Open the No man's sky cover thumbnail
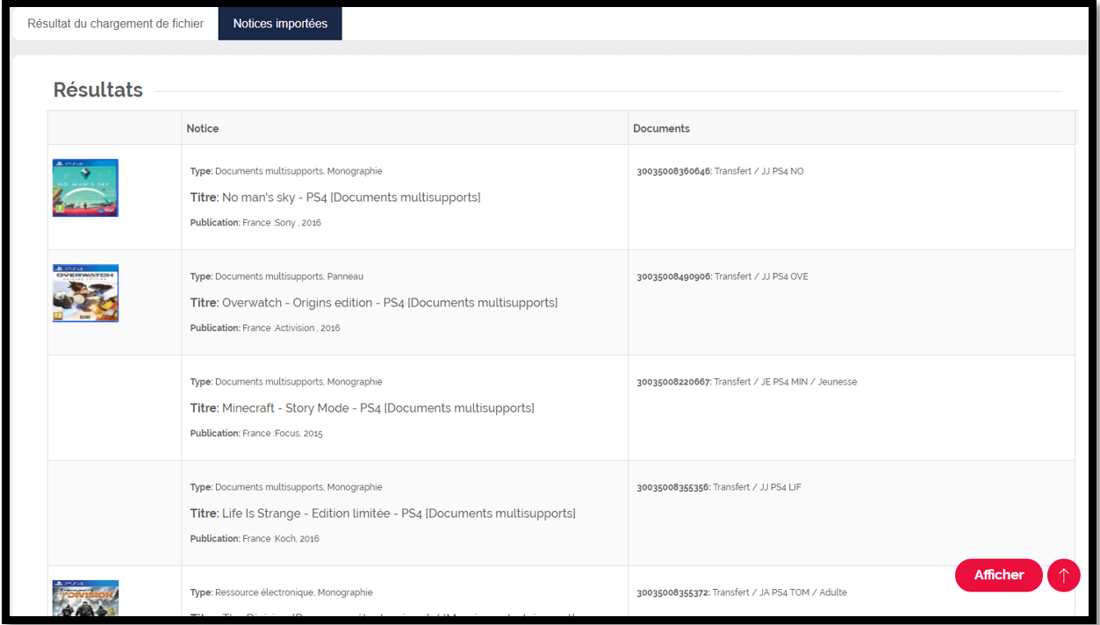This screenshot has width=1100, height=625. [85, 188]
